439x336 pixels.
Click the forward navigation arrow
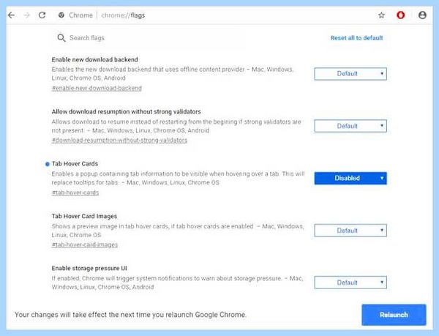point(27,15)
